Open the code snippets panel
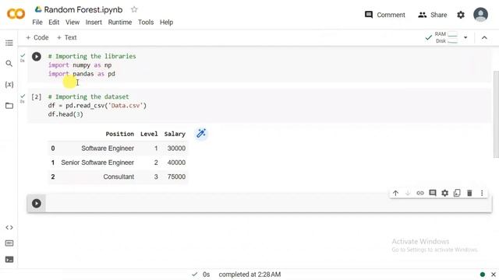This screenshot has width=499, height=280. [9, 227]
